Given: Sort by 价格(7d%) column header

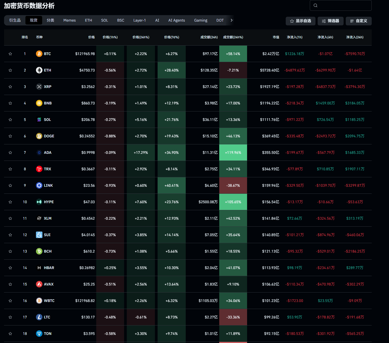Looking at the screenshot, I should pyautogui.click(x=172, y=37).
